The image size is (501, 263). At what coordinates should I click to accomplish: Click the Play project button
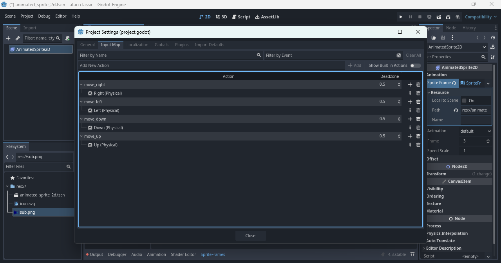[x=401, y=17]
